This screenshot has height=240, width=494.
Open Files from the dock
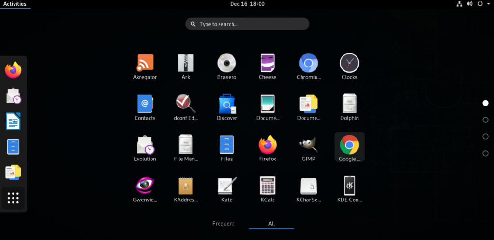(13, 147)
